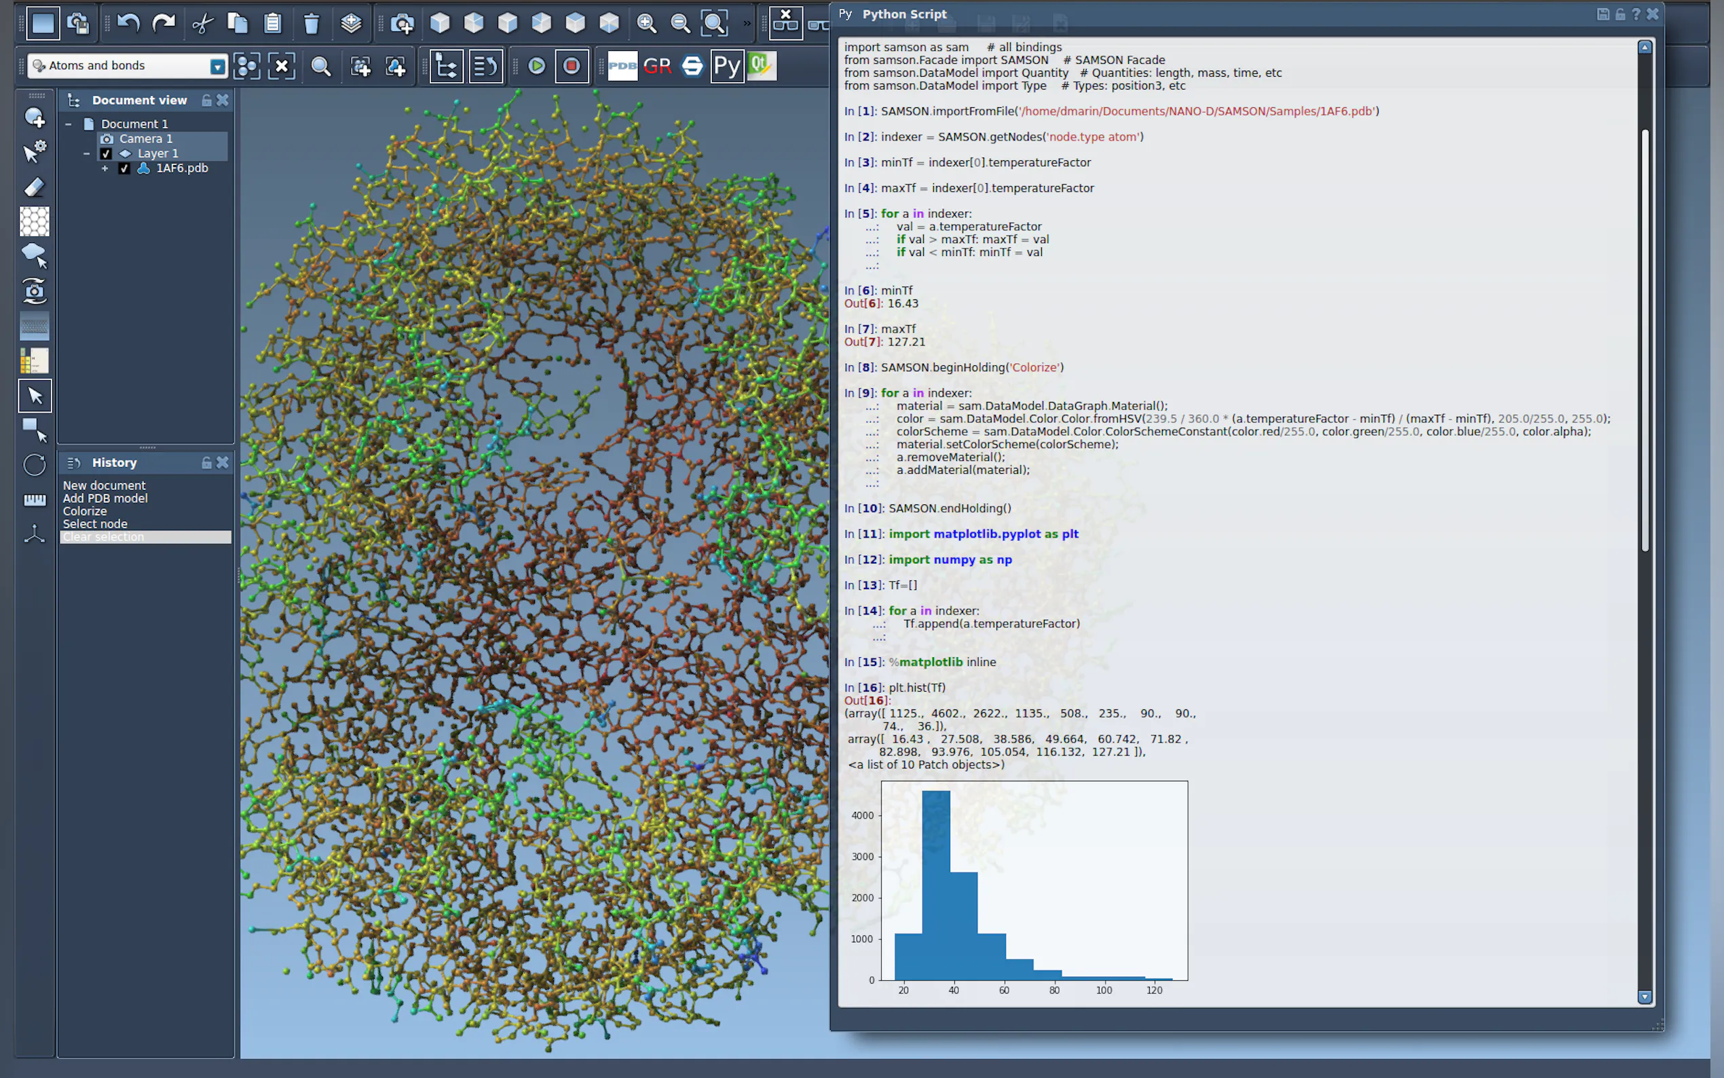Toggle the Layer 1 visibility checkbox
1724x1078 pixels.
point(106,153)
